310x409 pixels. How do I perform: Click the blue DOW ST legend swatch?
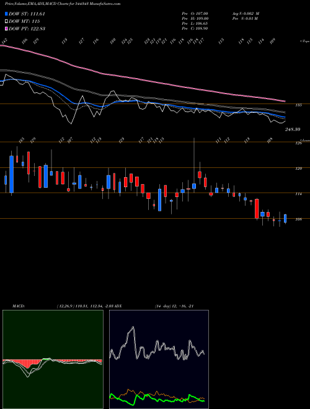6,14
